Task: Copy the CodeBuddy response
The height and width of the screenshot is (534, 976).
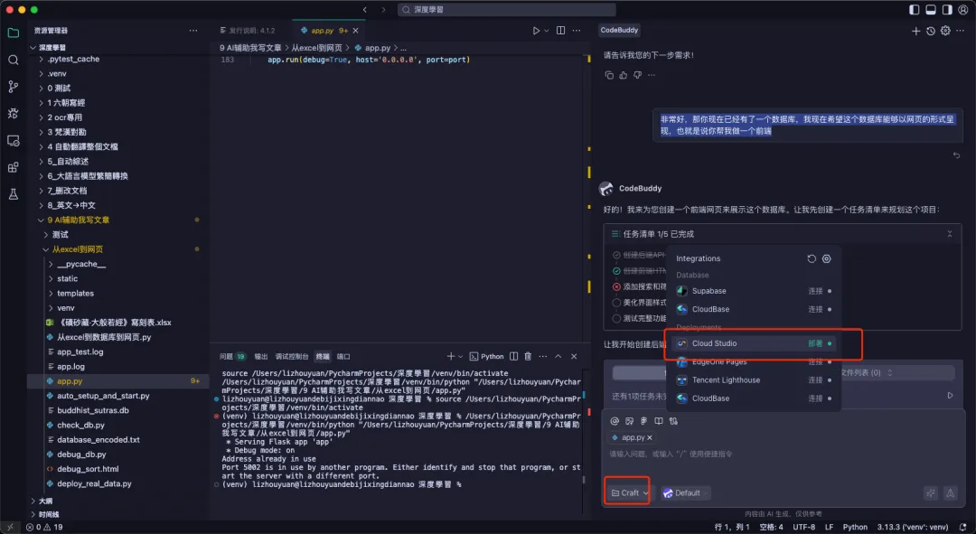Action: [x=609, y=75]
